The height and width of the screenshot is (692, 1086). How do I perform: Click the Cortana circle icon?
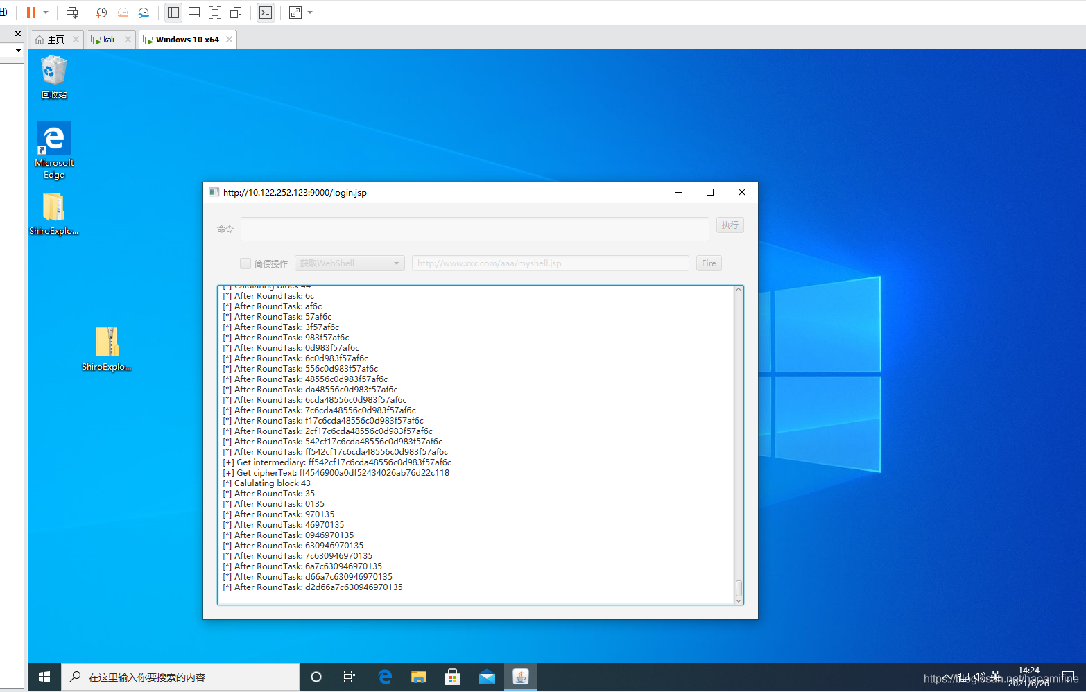pyautogui.click(x=316, y=677)
